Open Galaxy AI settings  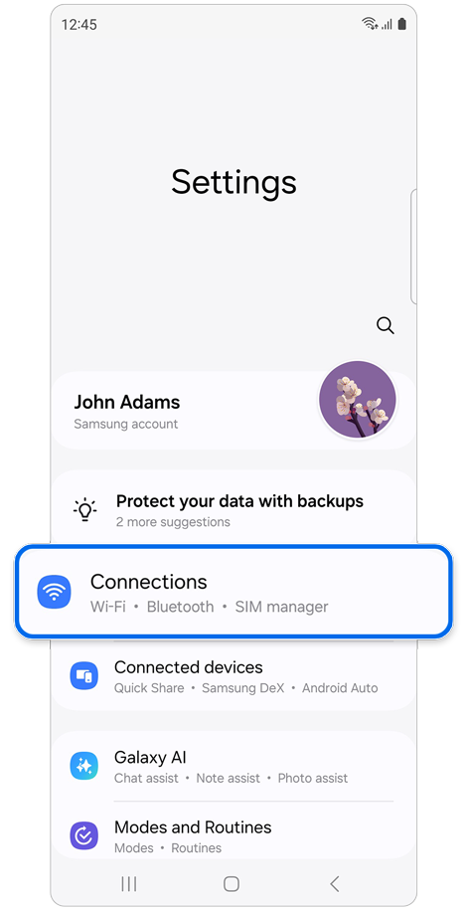point(233,767)
